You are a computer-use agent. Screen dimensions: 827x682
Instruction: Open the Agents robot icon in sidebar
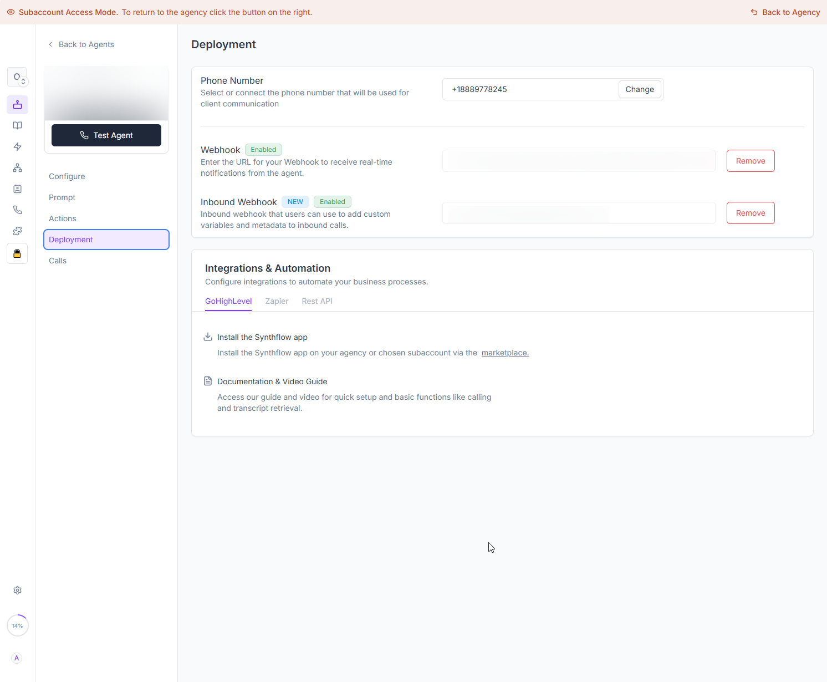tap(18, 105)
